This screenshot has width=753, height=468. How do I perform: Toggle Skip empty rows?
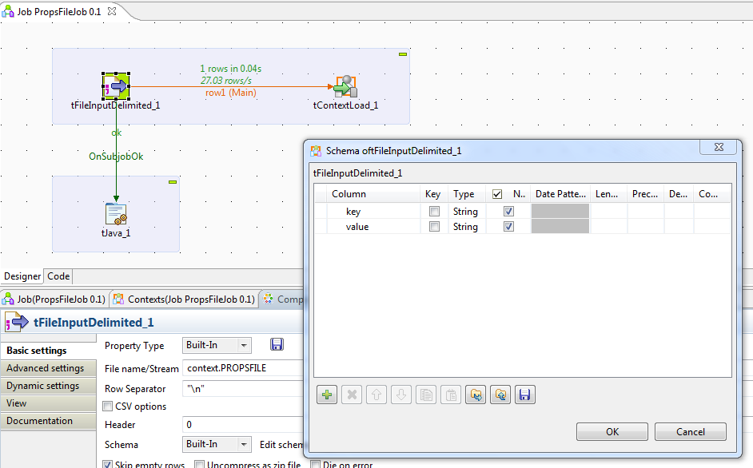108,463
